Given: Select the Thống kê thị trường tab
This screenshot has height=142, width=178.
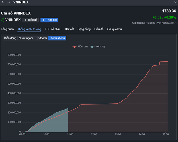Looking at the screenshot, I should [x=29, y=29].
